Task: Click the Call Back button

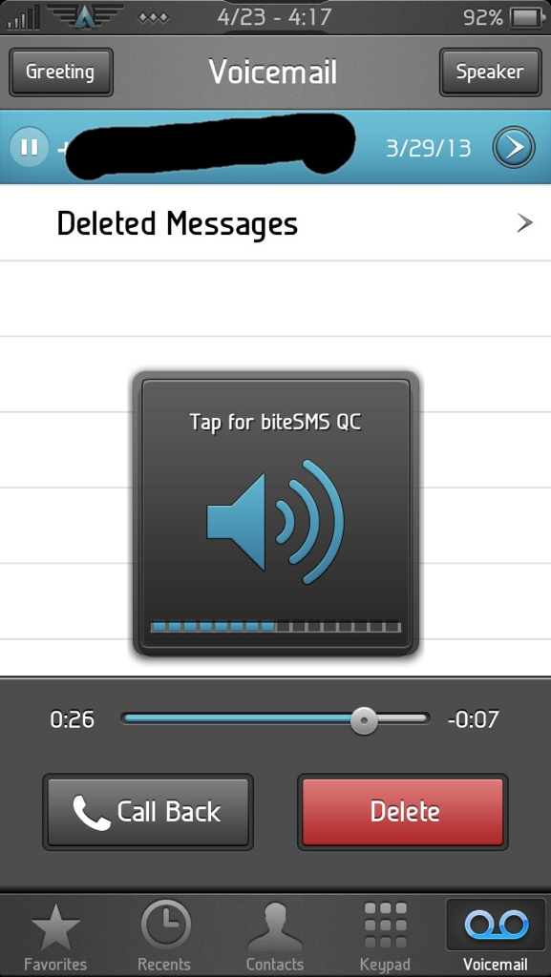Action: point(148,812)
